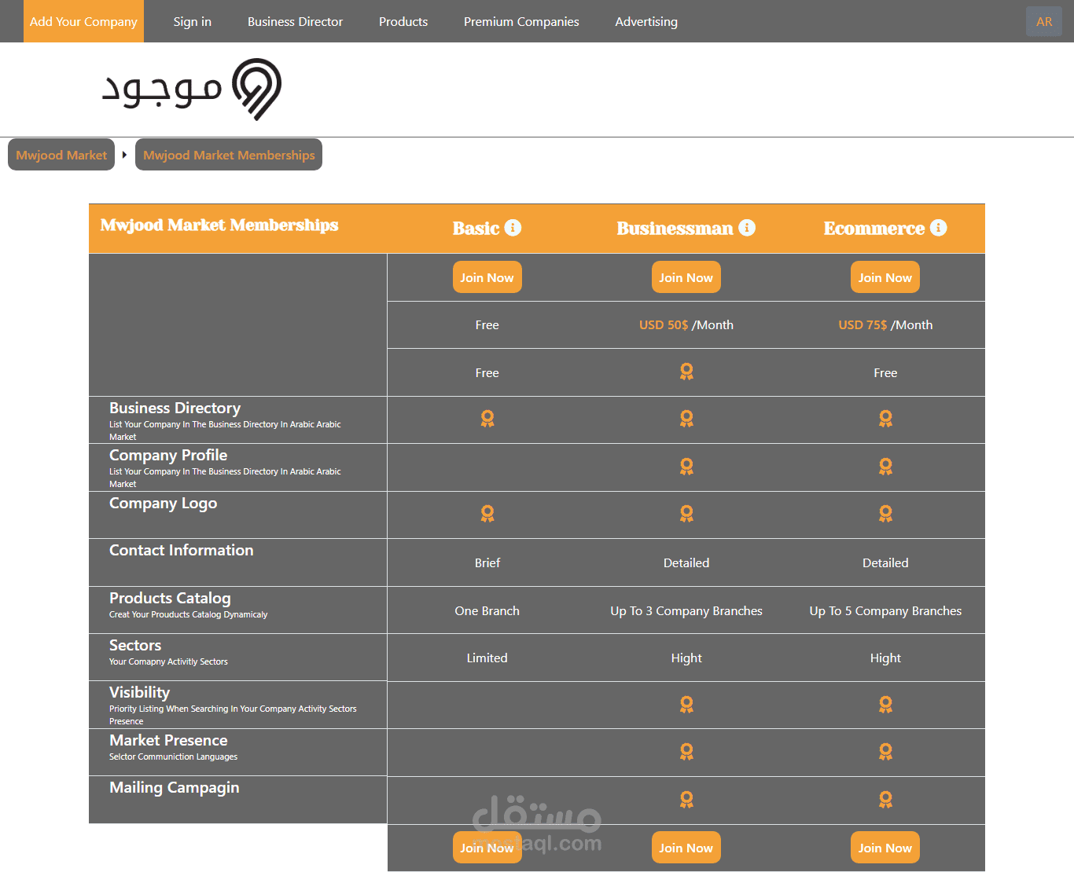
Task: Open Premium Companies page
Action: click(521, 21)
